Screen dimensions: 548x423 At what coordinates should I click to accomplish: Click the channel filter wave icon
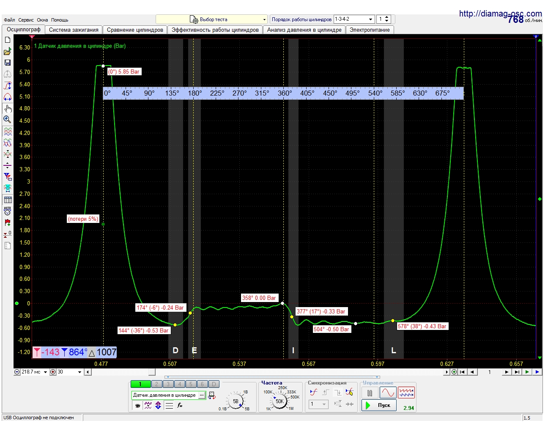(148, 405)
